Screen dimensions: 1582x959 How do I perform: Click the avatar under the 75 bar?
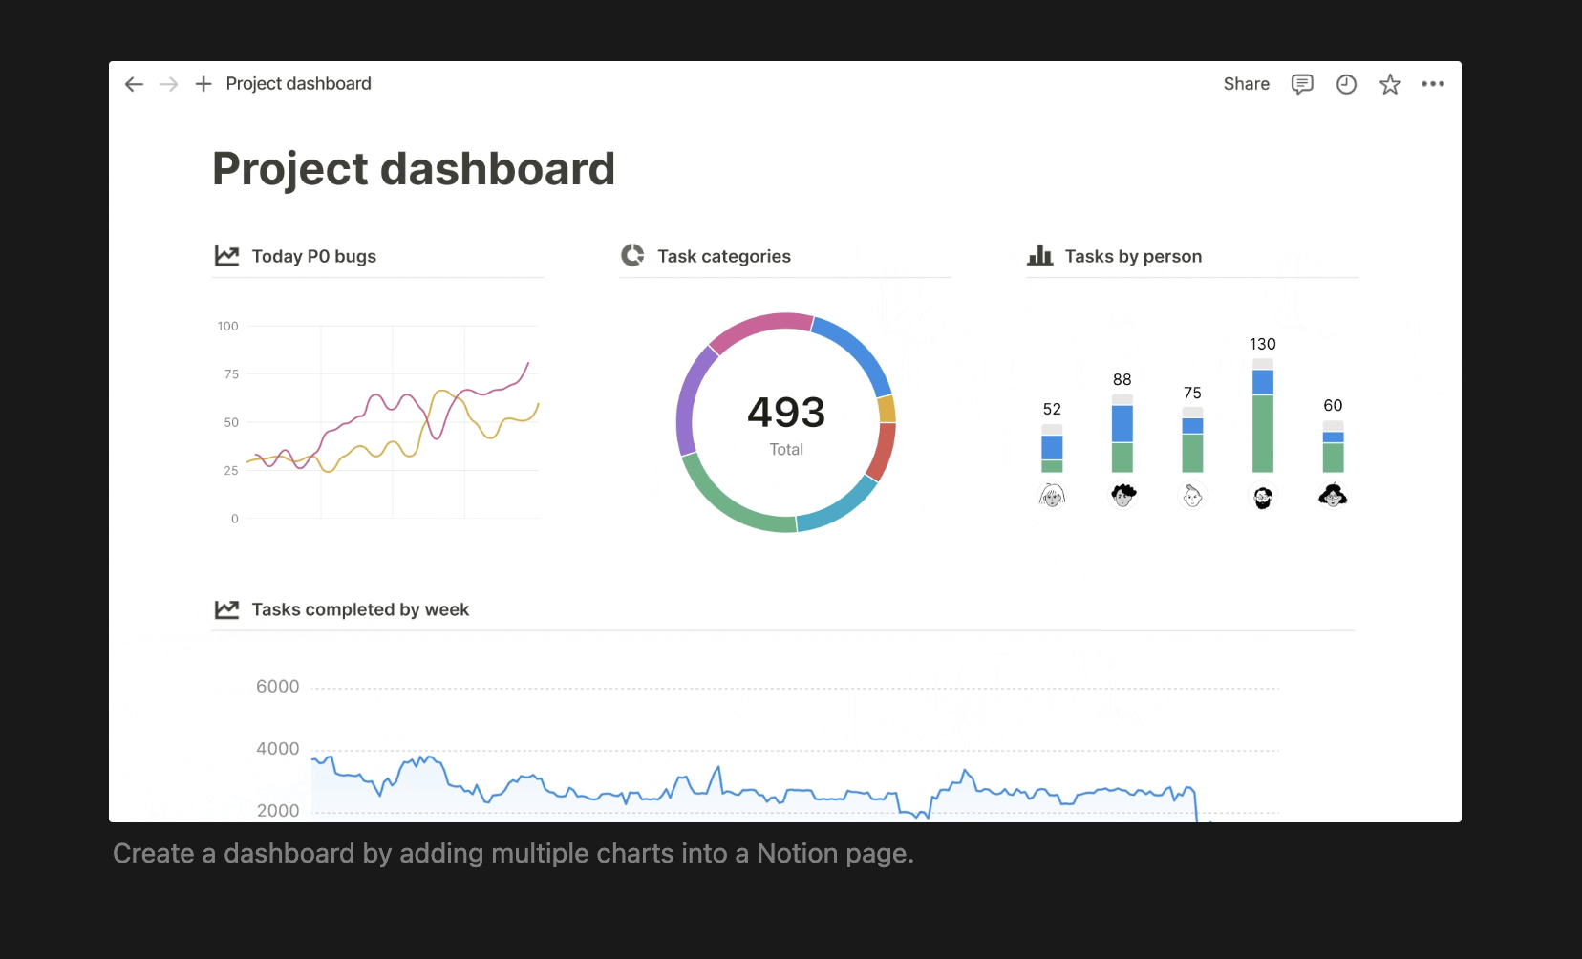(x=1192, y=496)
